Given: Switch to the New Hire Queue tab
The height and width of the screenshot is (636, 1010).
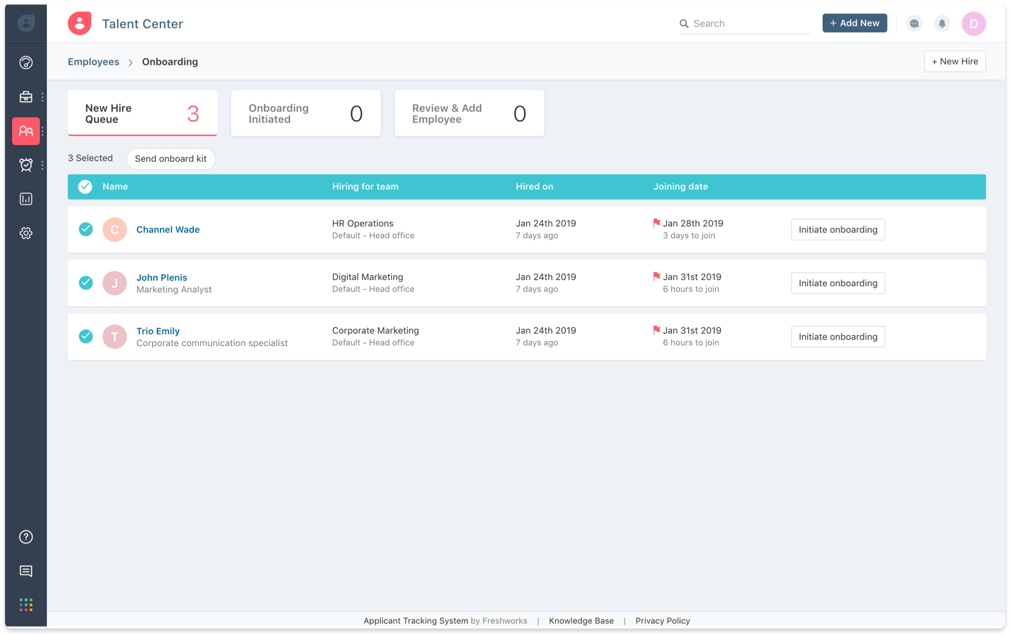Looking at the screenshot, I should [142, 113].
